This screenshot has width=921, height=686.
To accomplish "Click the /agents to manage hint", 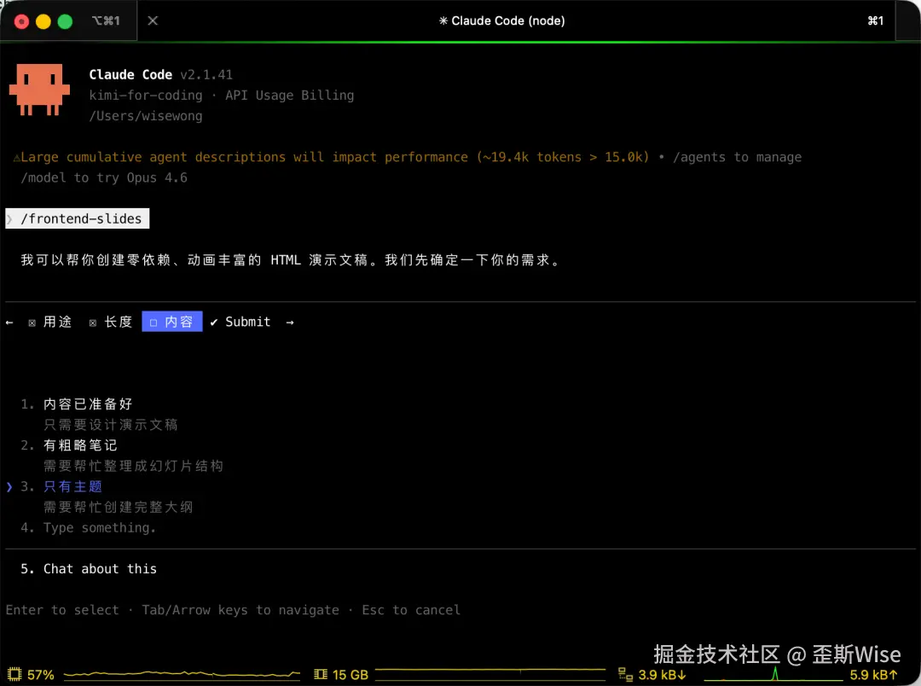I will pyautogui.click(x=737, y=157).
